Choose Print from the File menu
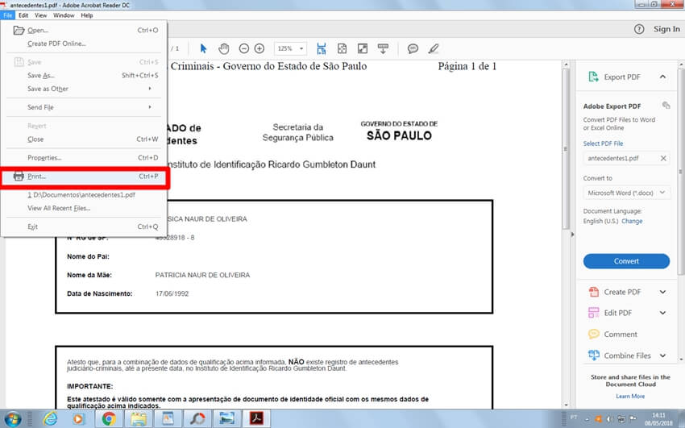The height and width of the screenshot is (428, 685). tap(37, 176)
